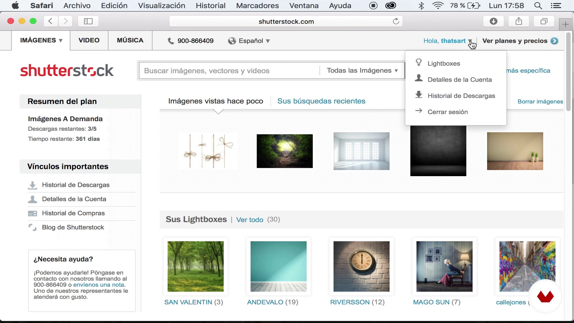Click the red round badge at bottom right

click(545, 296)
